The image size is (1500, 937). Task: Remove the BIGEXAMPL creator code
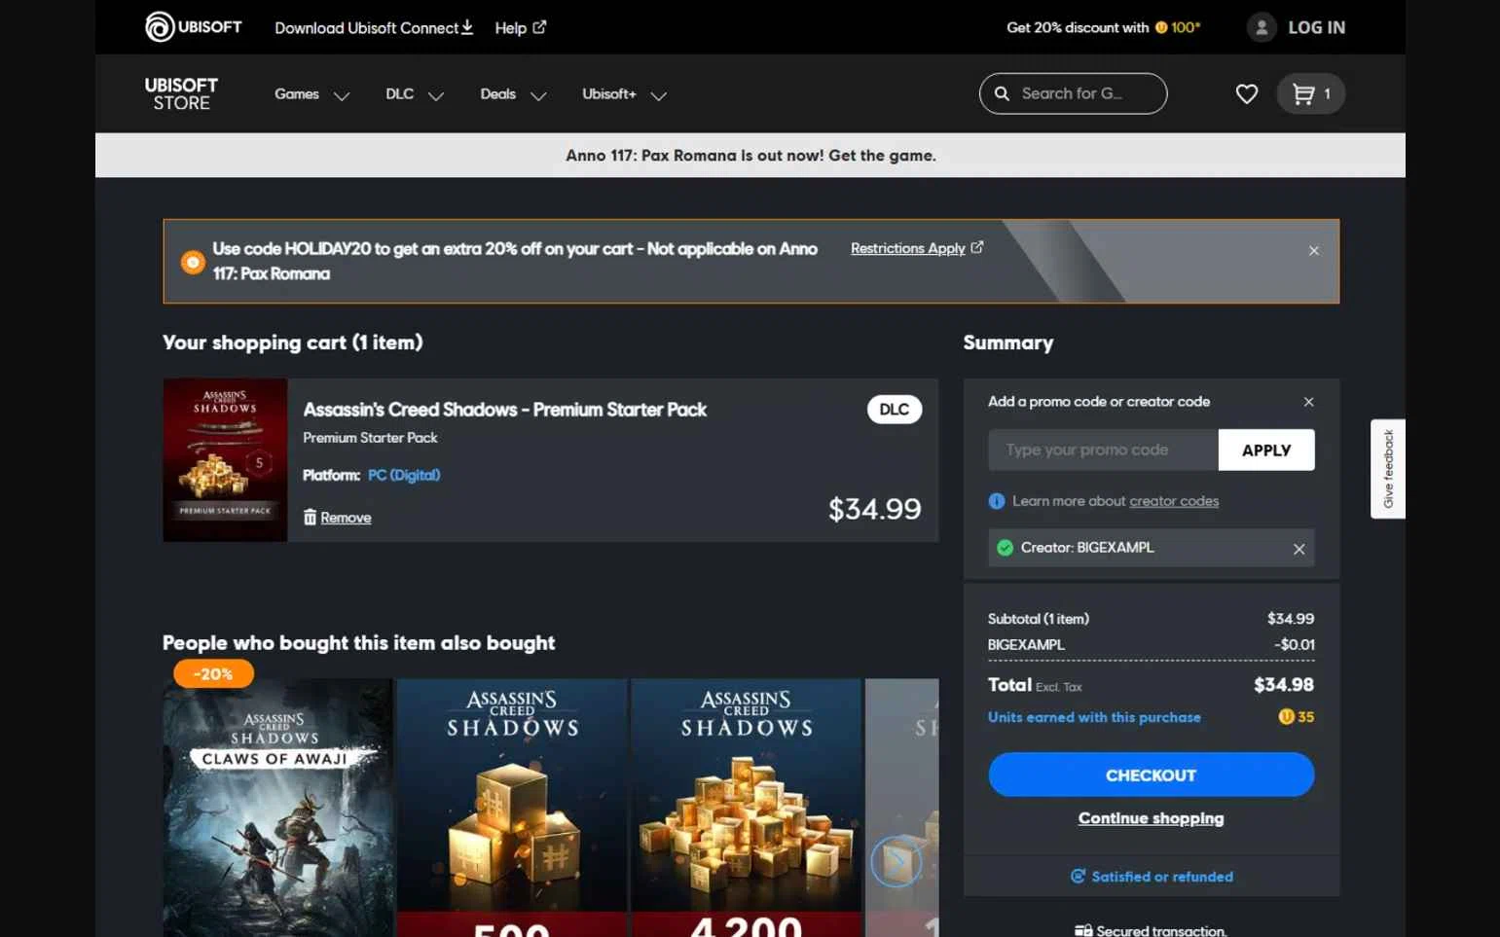pos(1299,549)
